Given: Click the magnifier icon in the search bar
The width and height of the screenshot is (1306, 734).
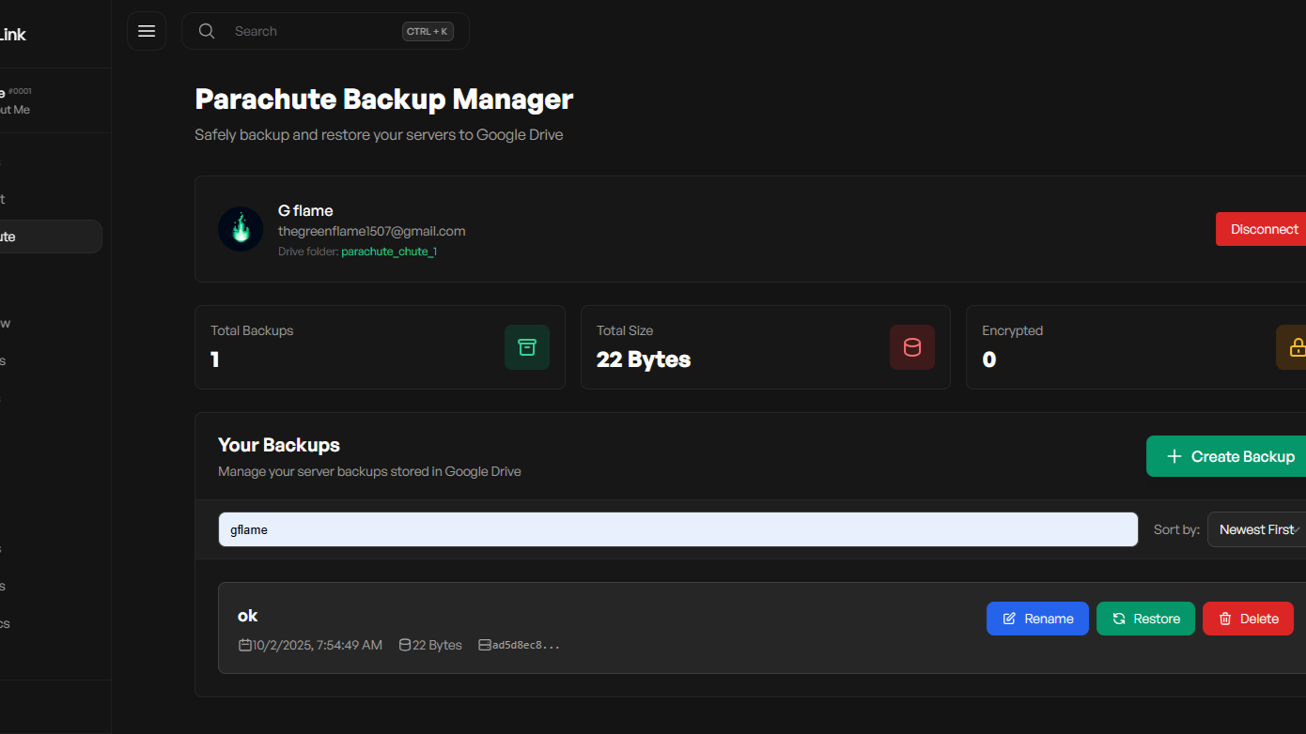Looking at the screenshot, I should pos(207,31).
